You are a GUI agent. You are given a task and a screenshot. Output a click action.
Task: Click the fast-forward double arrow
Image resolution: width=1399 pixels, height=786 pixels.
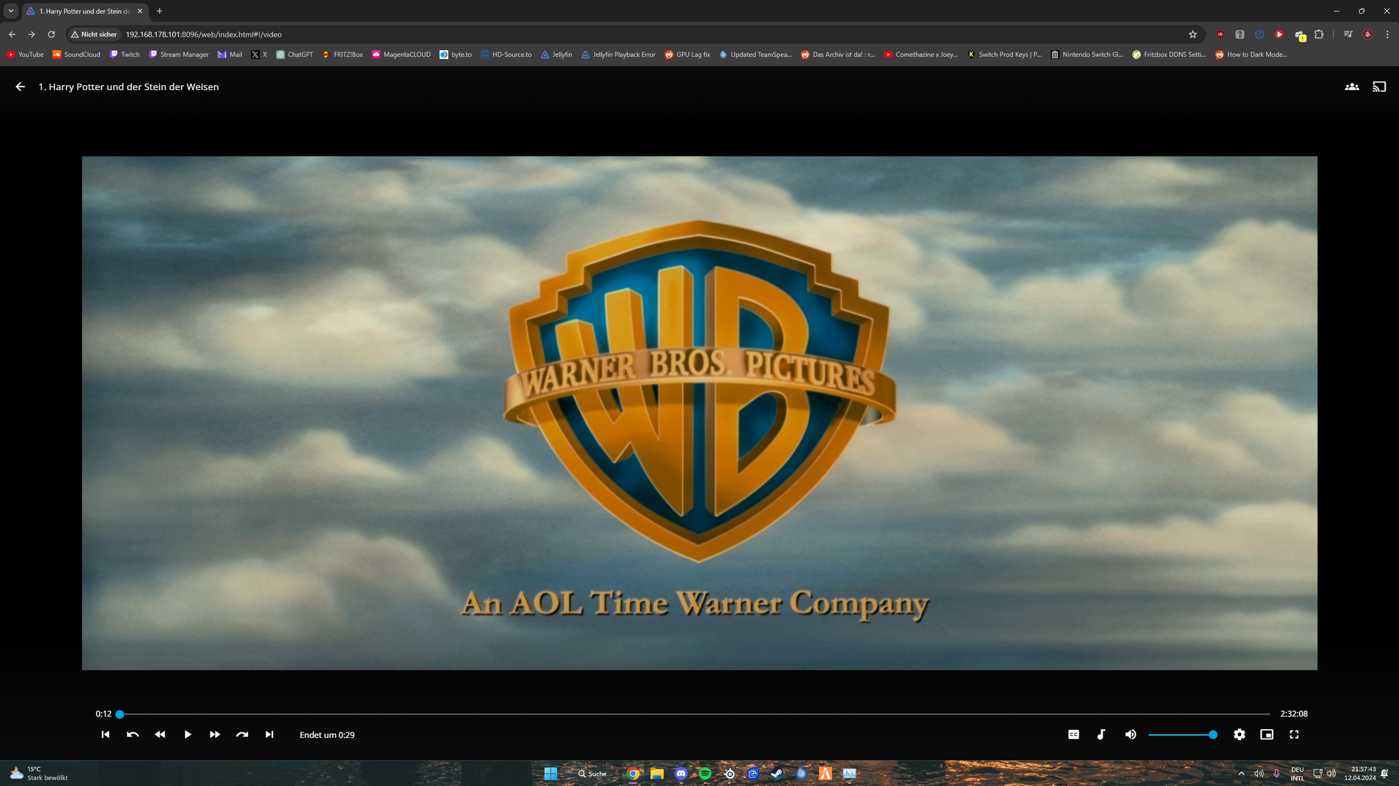(x=215, y=735)
